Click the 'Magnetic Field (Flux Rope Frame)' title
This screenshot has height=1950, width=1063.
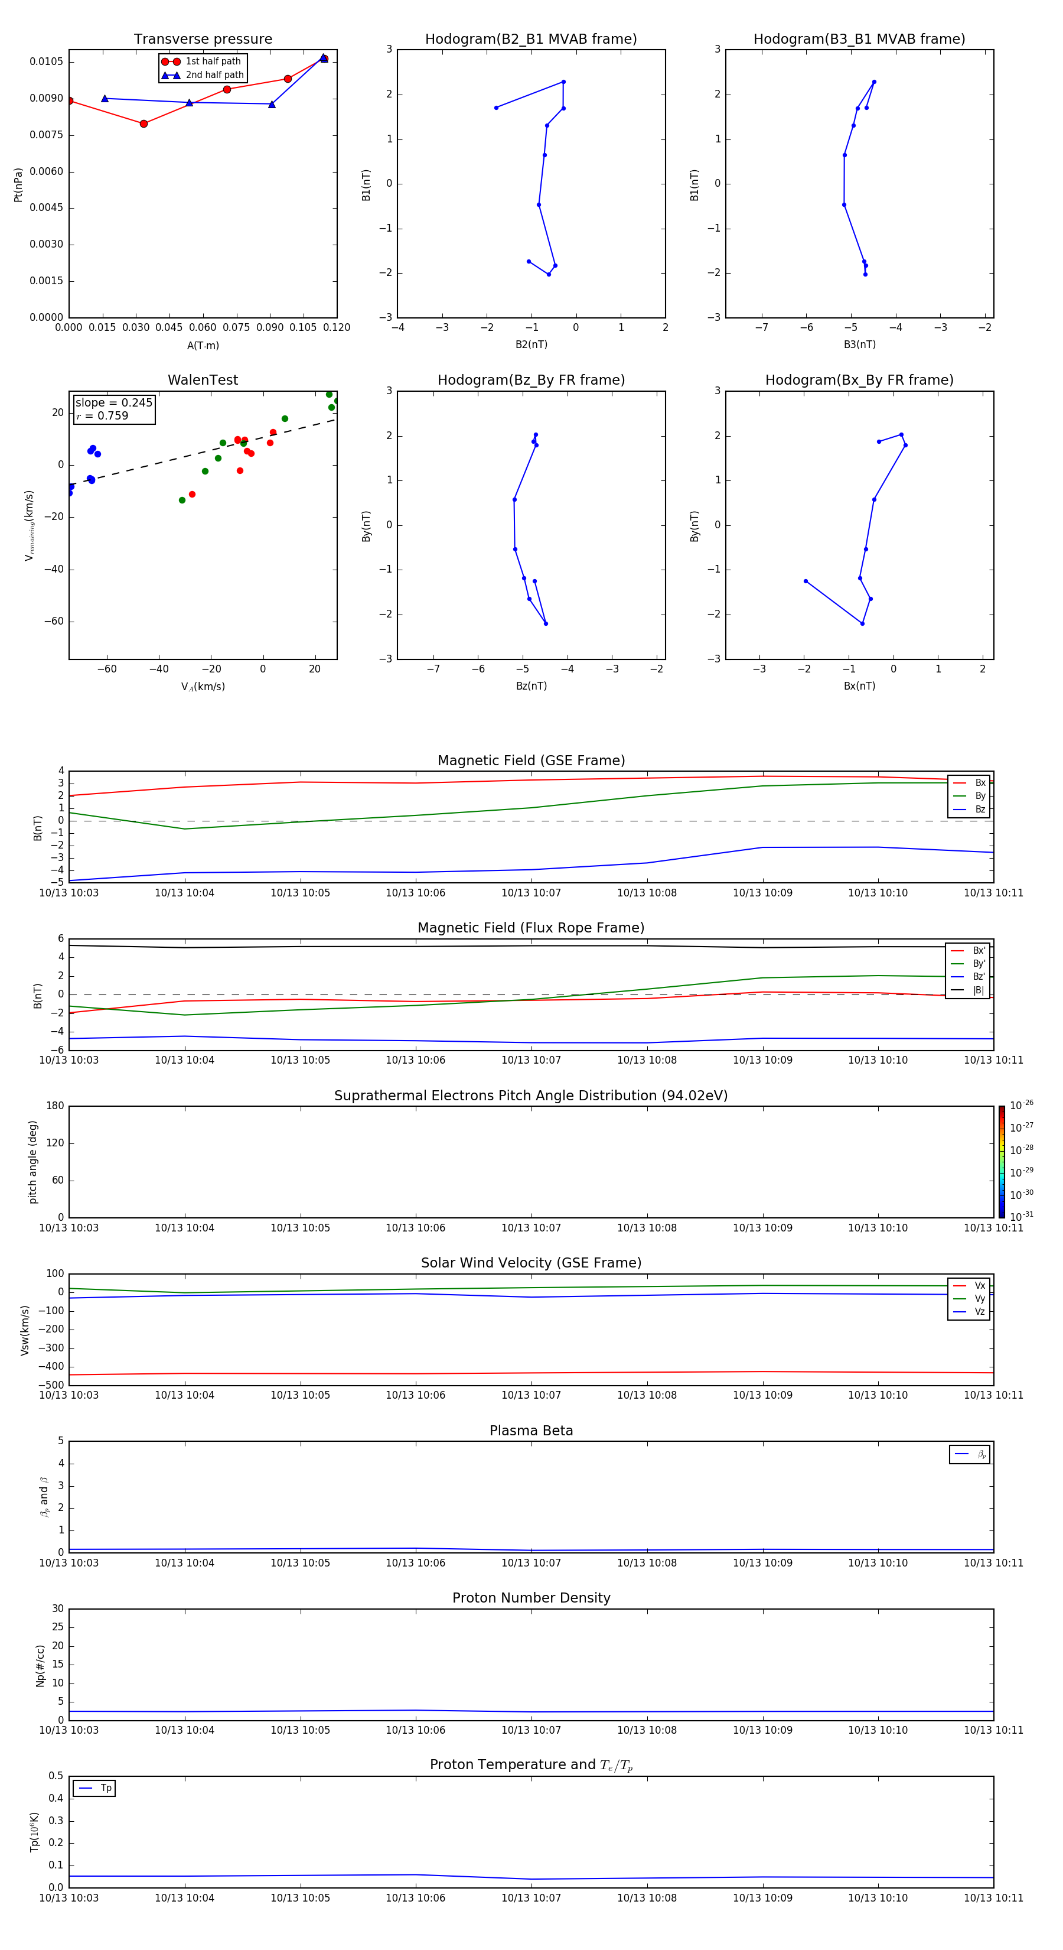tap(531, 928)
